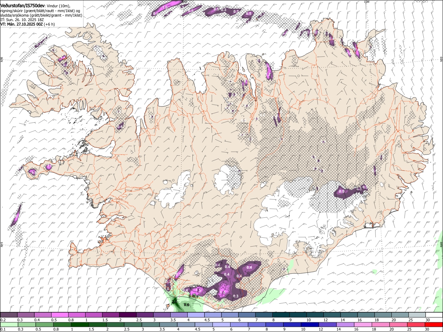The image size is (443, 332).
Task: Pick the grey-purple swatch starting at 0.2, top legend row
Action: click(x=9, y=315)
